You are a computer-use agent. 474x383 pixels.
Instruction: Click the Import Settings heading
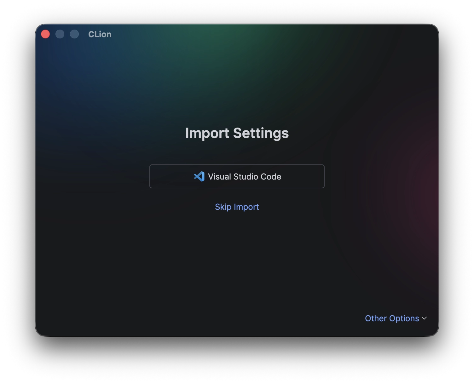pyautogui.click(x=237, y=133)
